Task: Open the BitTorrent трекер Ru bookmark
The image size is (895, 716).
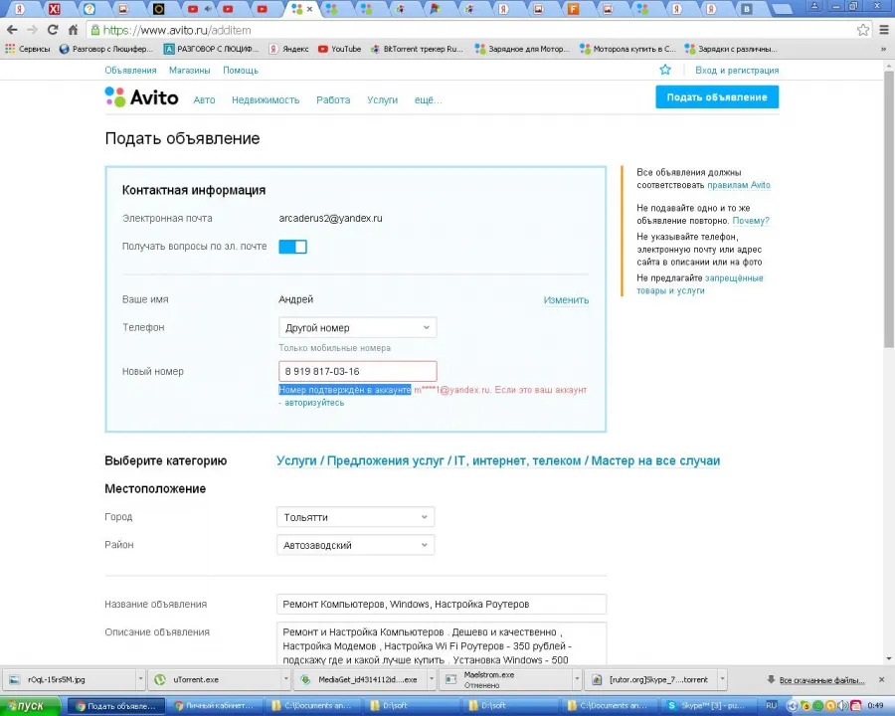Action: click(x=417, y=49)
